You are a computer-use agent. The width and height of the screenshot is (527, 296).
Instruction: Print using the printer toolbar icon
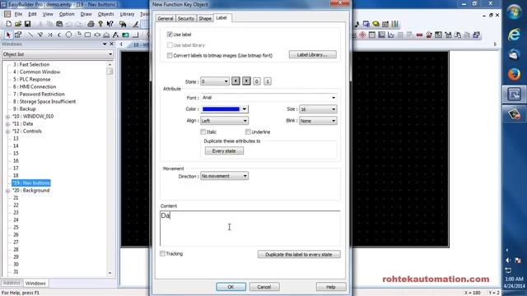(91, 24)
